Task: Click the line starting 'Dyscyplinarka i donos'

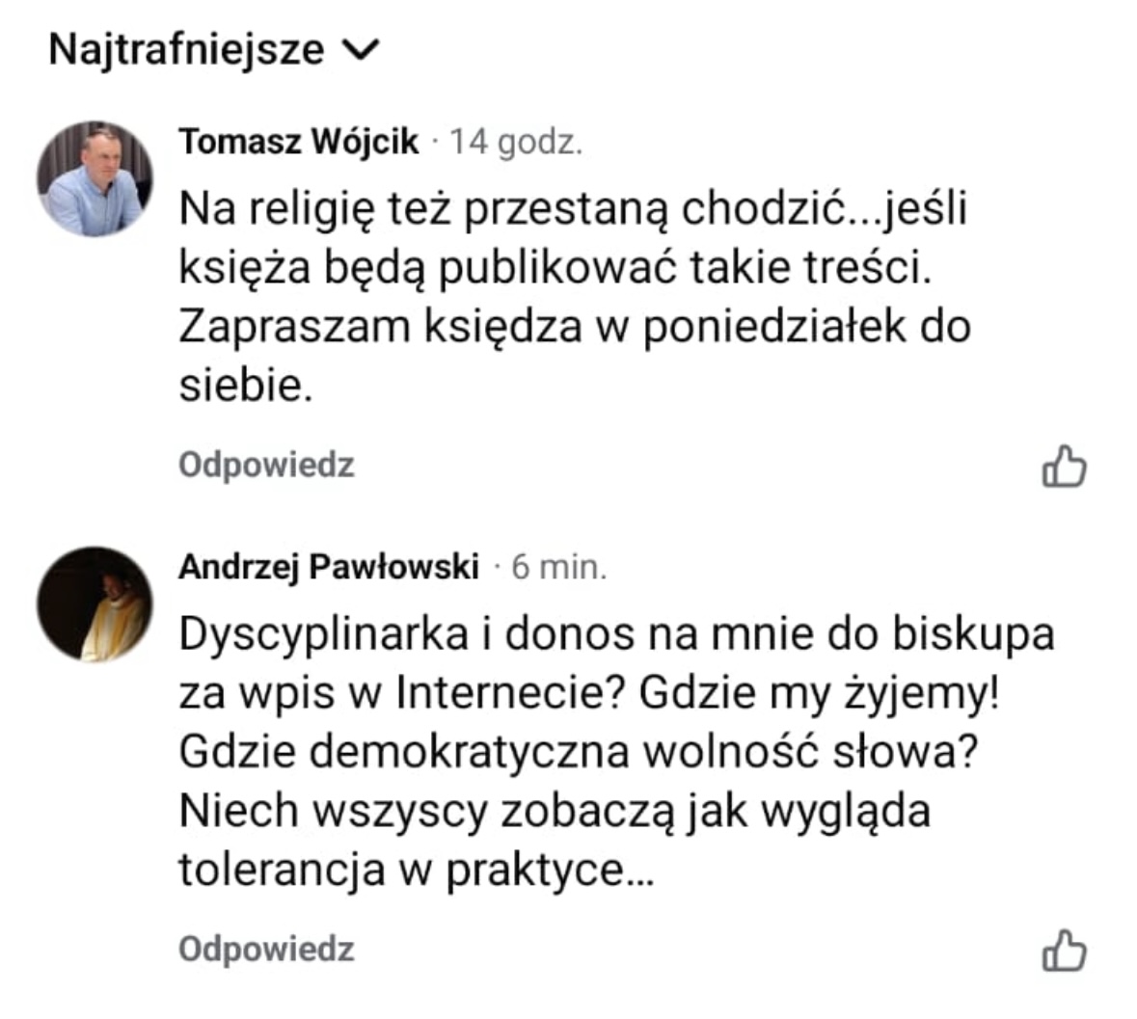Action: pyautogui.click(x=616, y=634)
